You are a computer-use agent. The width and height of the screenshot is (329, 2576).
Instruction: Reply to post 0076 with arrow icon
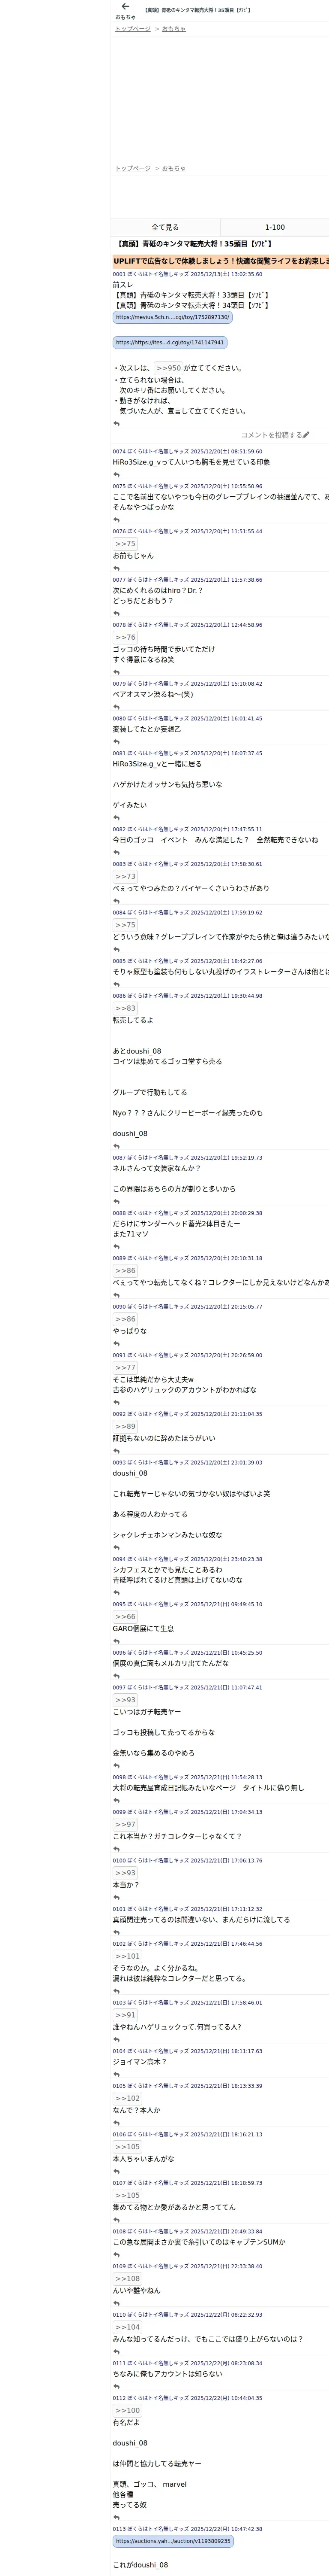[116, 568]
